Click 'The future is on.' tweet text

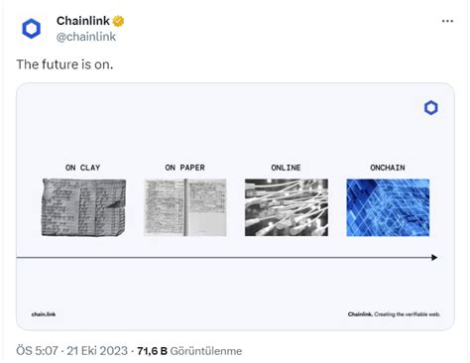[64, 64]
